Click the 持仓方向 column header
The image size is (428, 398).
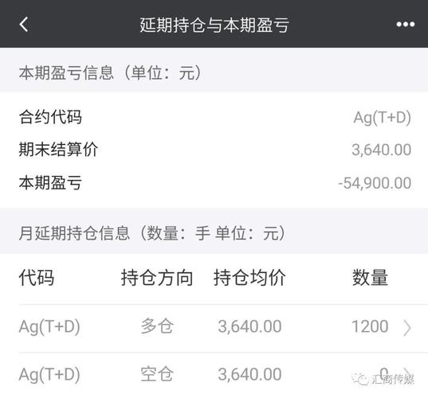coord(157,278)
